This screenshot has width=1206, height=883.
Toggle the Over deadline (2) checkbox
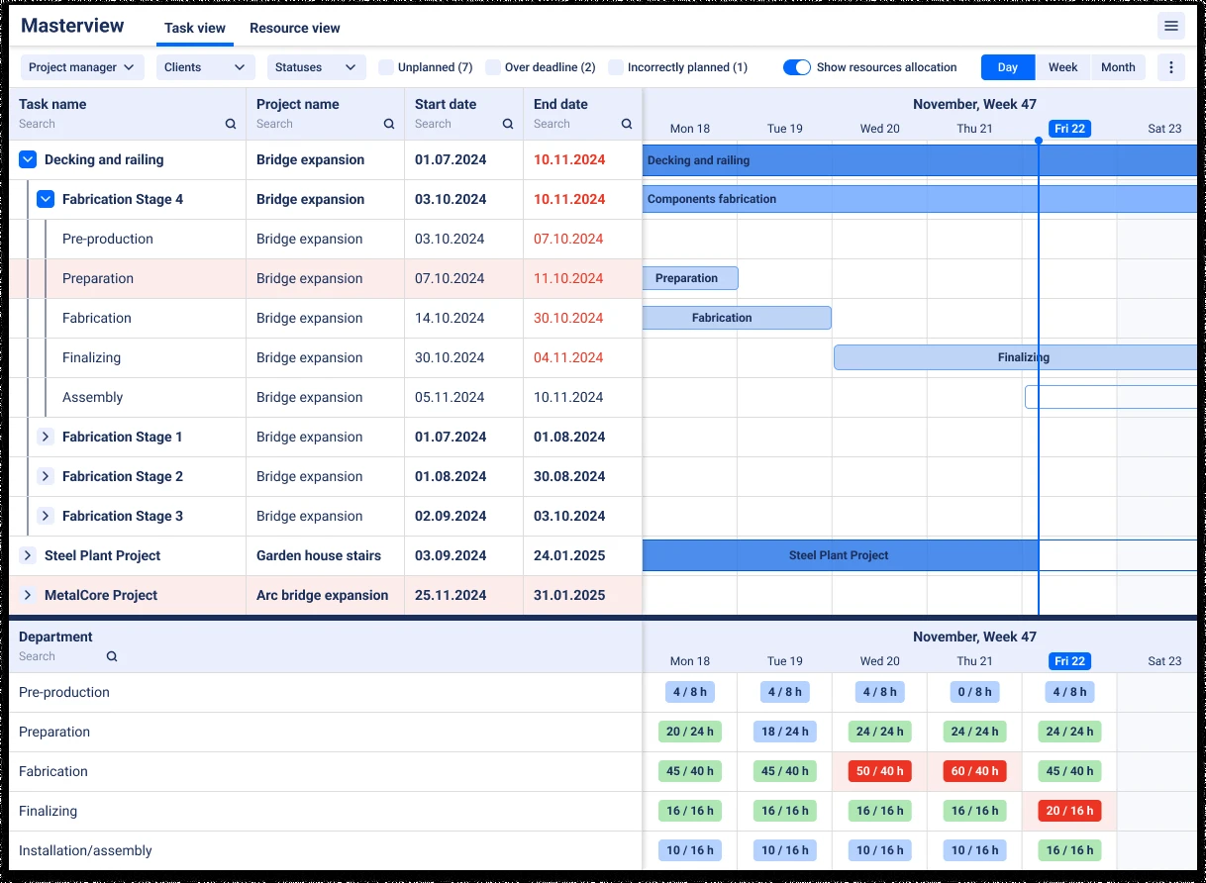point(493,67)
